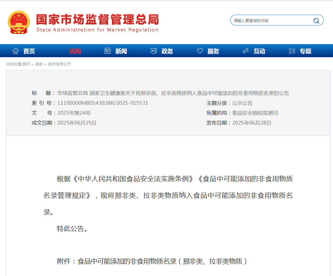Open the 机构 navigation menu
Image resolution: width=333 pixels, height=276 pixels.
coord(75,51)
